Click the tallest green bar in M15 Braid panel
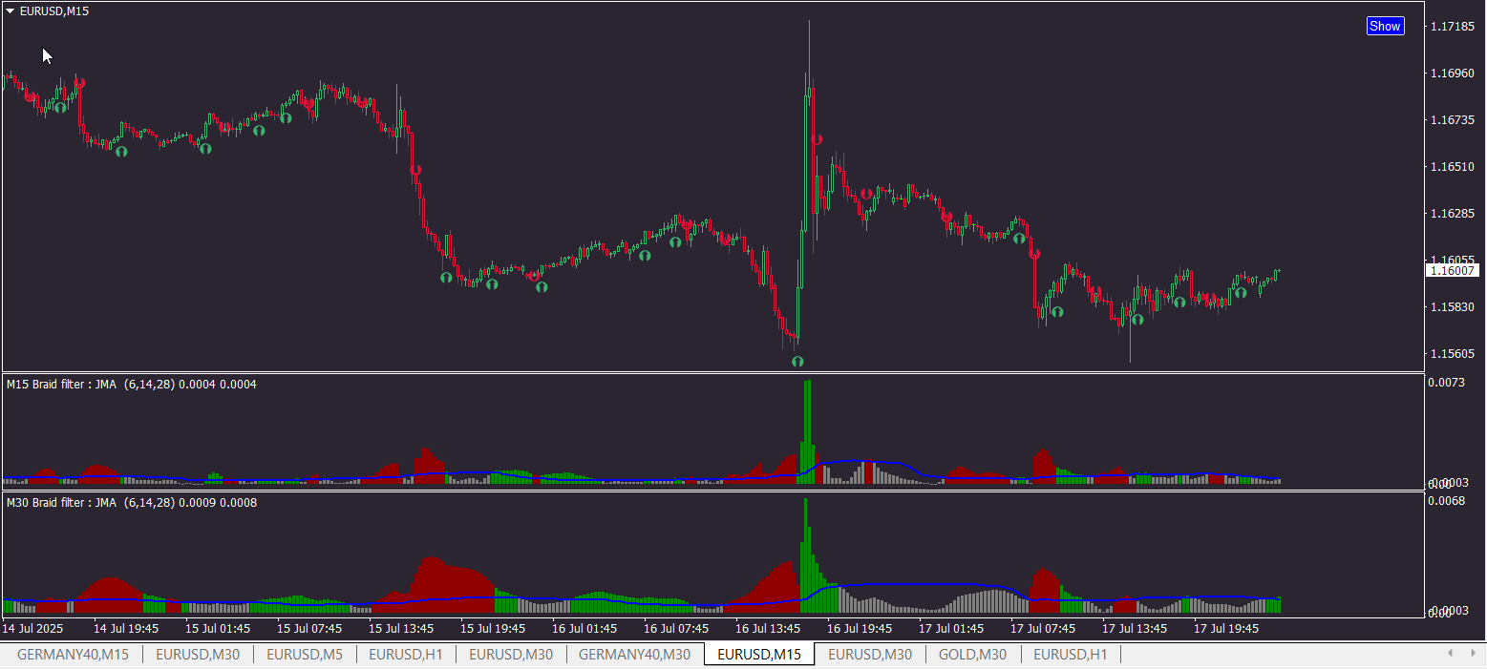The width and height of the screenshot is (1487, 669). click(x=807, y=432)
